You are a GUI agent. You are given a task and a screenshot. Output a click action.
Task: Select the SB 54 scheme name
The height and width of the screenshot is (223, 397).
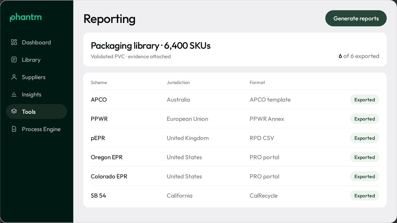[x=98, y=196]
